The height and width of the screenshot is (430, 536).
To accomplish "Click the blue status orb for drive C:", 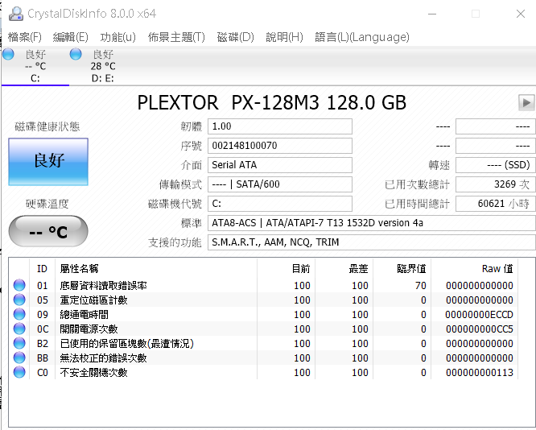I will [x=8, y=54].
